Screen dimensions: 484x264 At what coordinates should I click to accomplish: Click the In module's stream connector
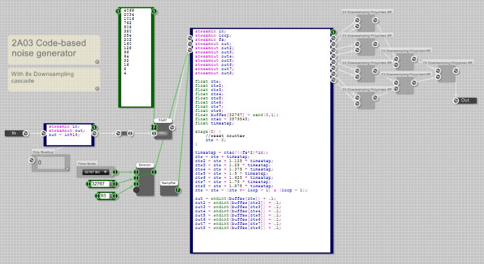pos(26,133)
